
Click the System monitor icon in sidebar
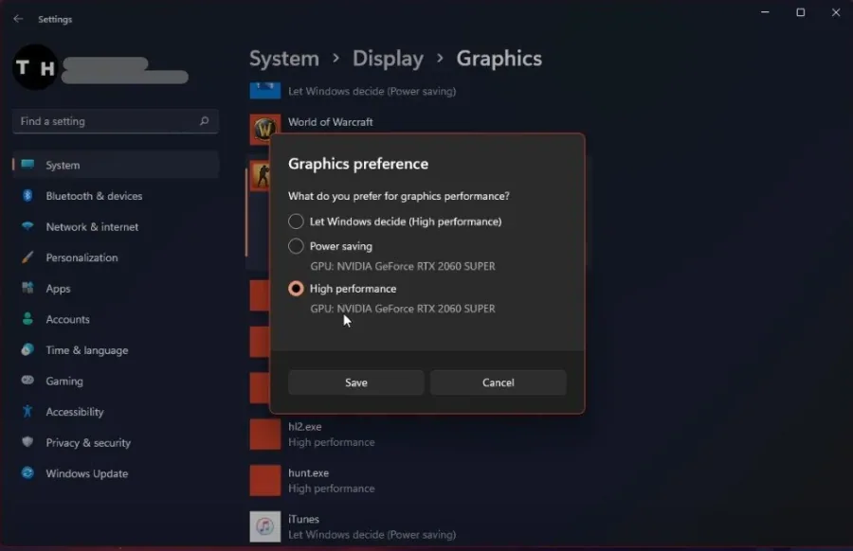(27, 164)
